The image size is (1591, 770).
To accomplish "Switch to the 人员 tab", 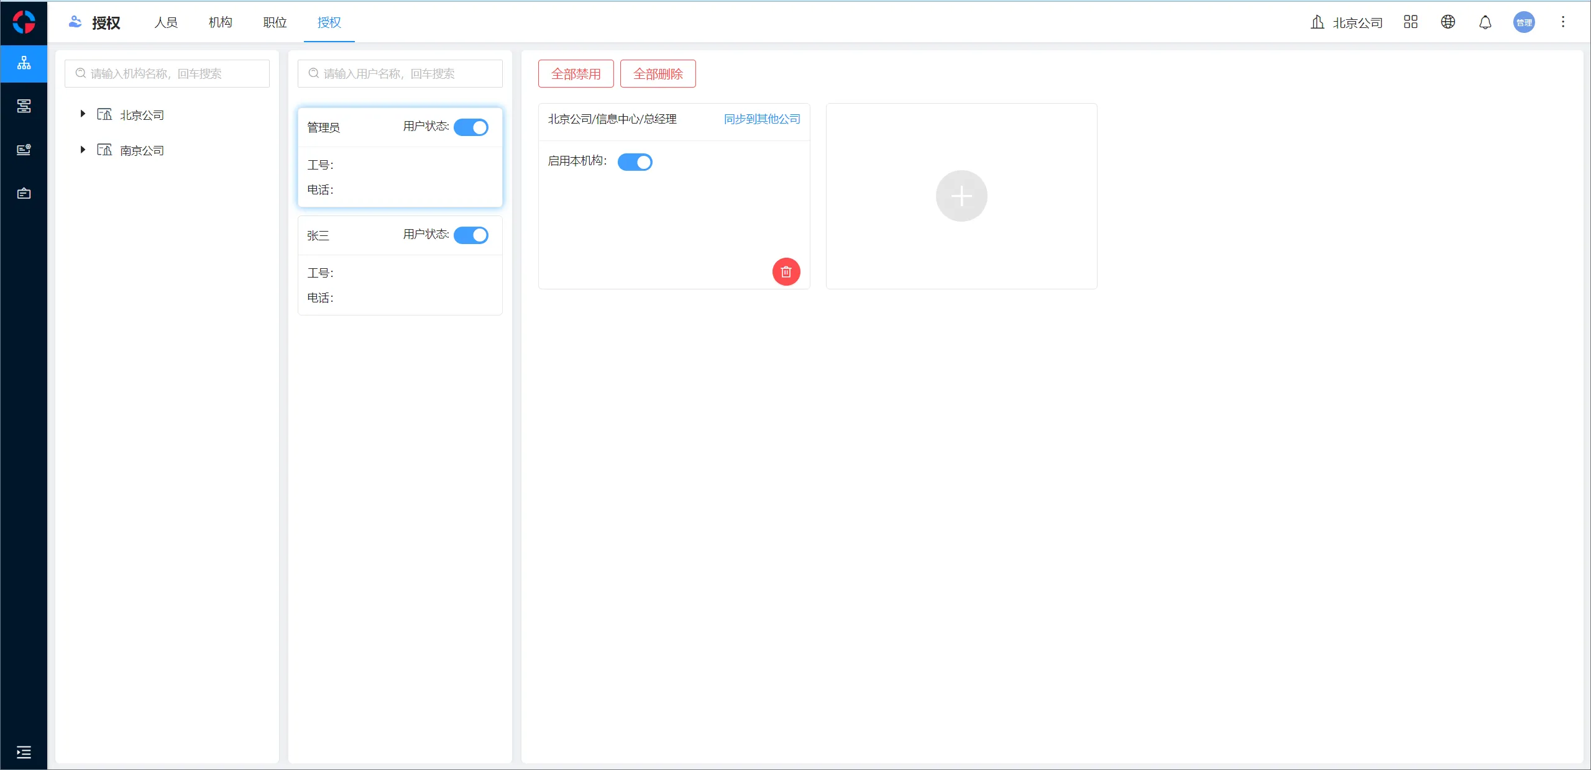I will tap(166, 22).
